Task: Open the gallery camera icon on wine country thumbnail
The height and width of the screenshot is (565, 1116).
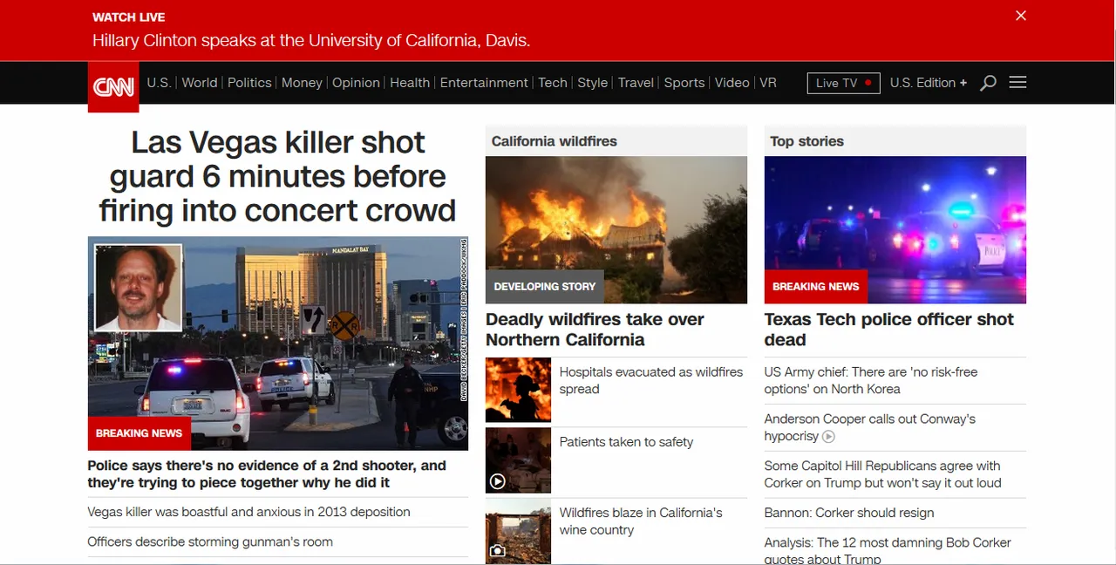Action: (498, 550)
